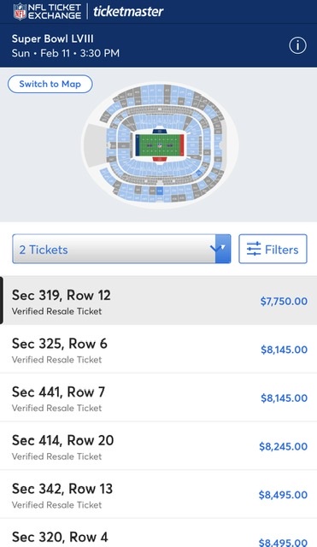The image size is (317, 547).
Task: Switch to Map view
Action: click(x=50, y=84)
